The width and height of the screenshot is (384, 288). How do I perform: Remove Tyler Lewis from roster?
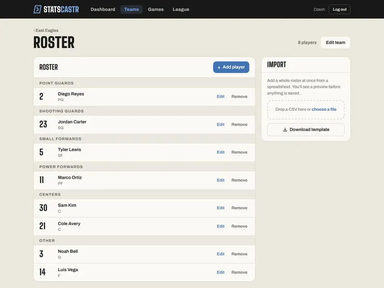click(x=239, y=152)
